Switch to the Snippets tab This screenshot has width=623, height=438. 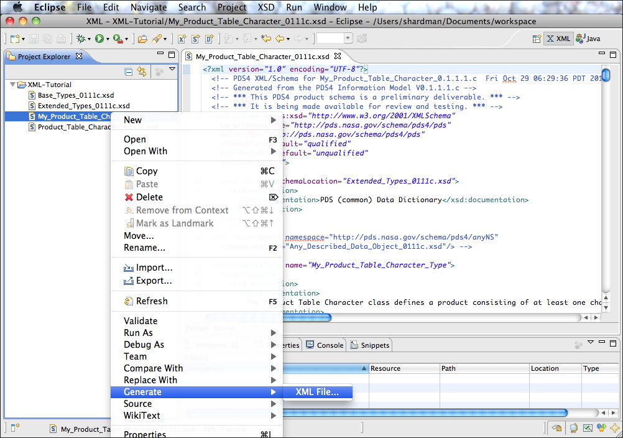[x=370, y=345]
